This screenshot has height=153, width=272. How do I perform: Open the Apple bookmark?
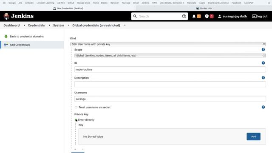(202, 3)
